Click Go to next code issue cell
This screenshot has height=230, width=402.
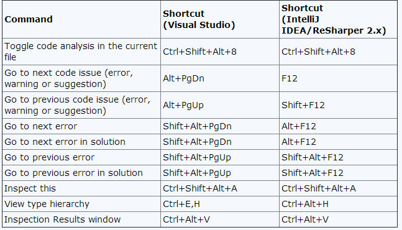pyautogui.click(x=81, y=78)
